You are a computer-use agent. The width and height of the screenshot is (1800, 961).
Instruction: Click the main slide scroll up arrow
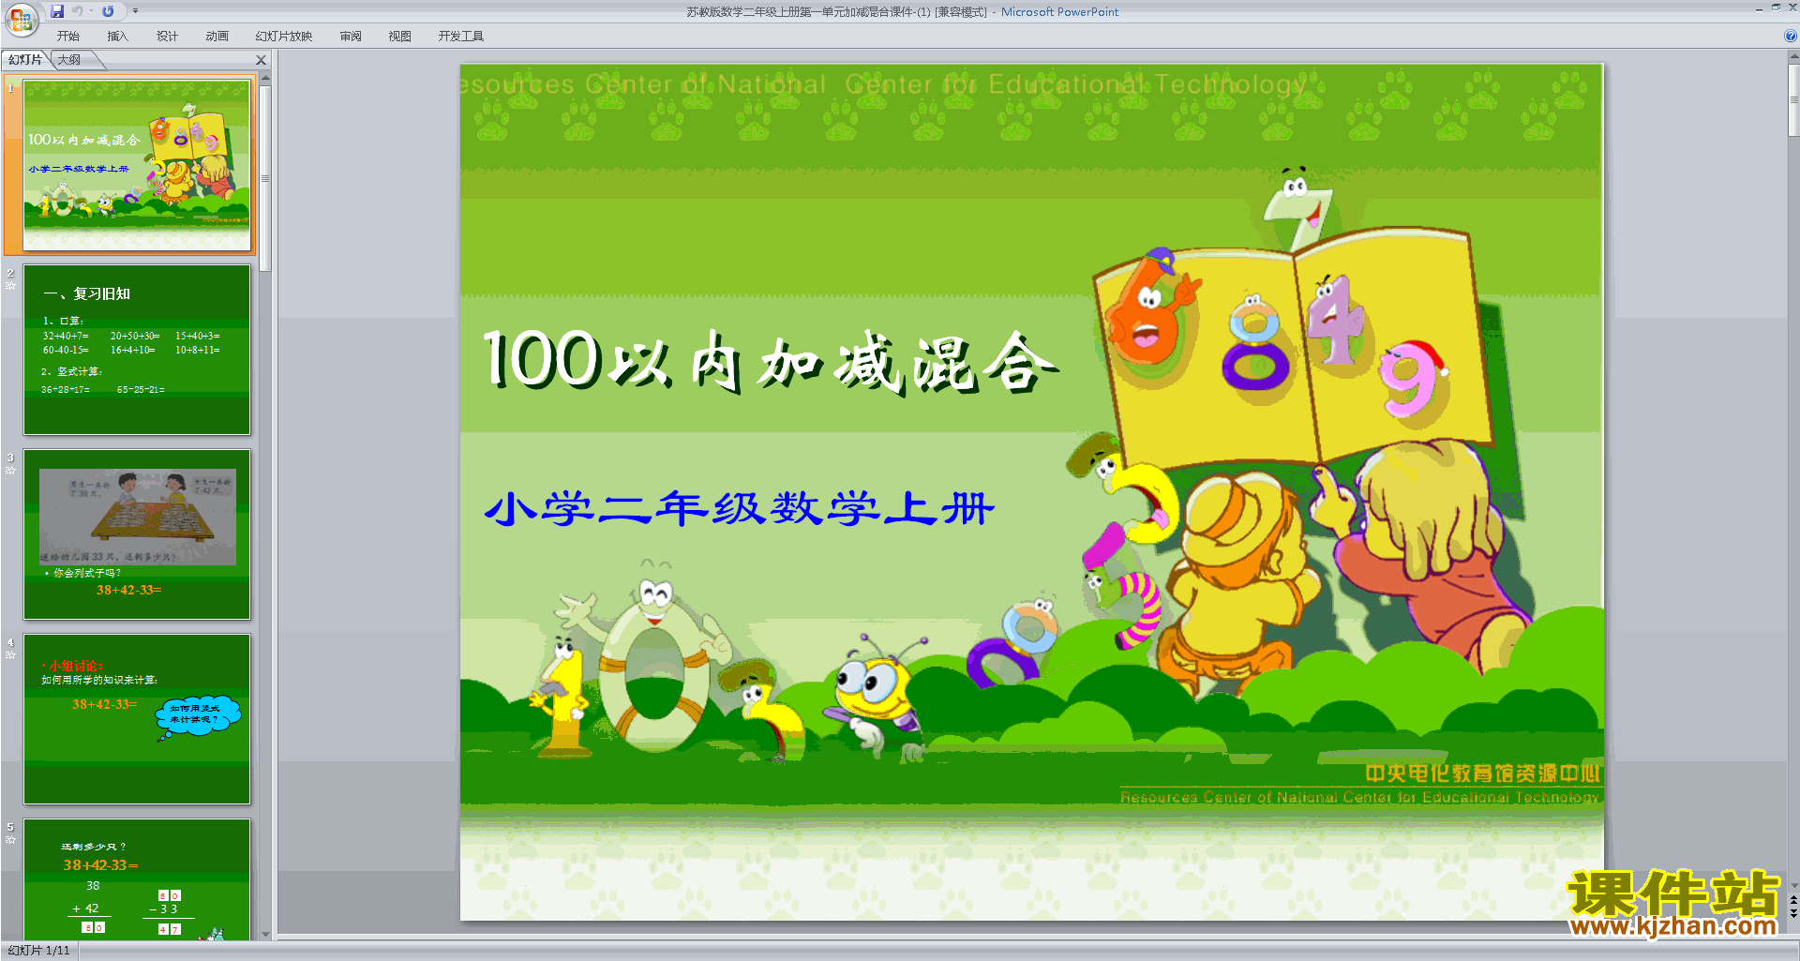click(1793, 57)
